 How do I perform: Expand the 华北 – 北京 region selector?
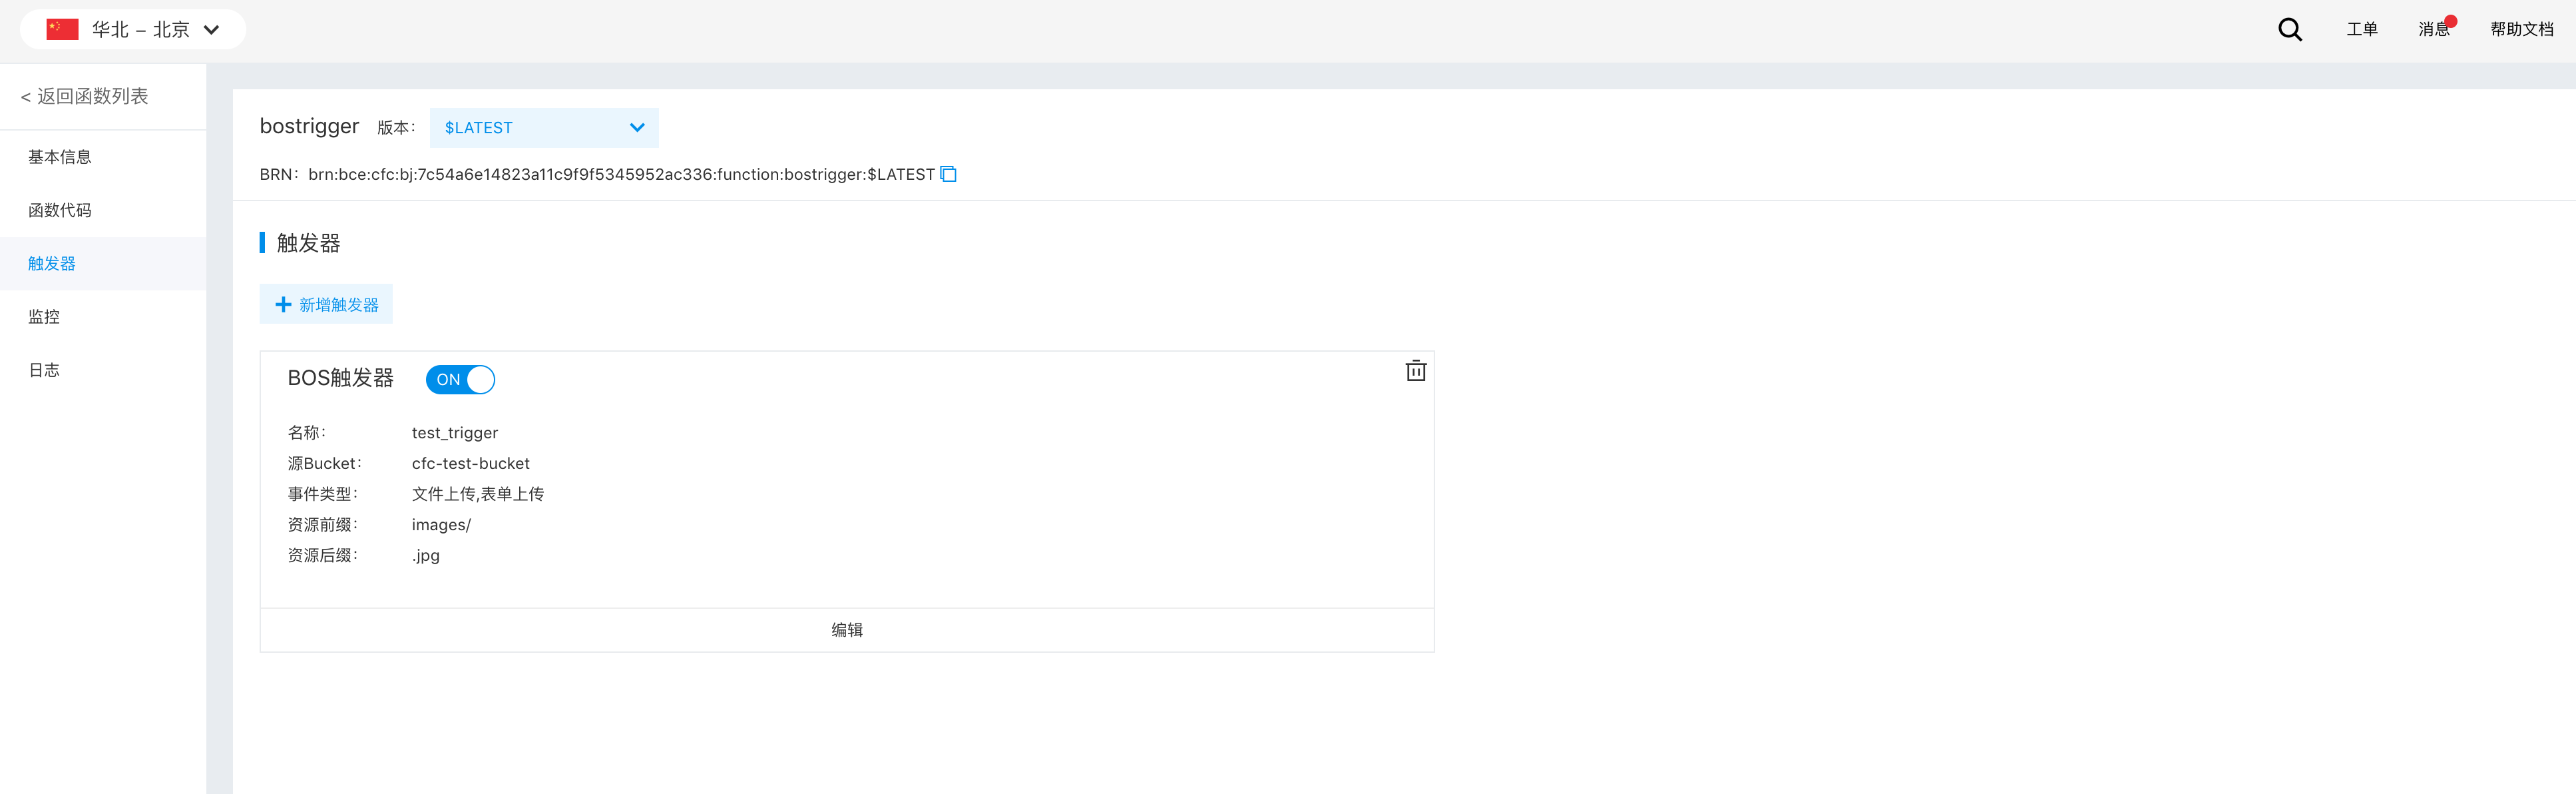[133, 29]
